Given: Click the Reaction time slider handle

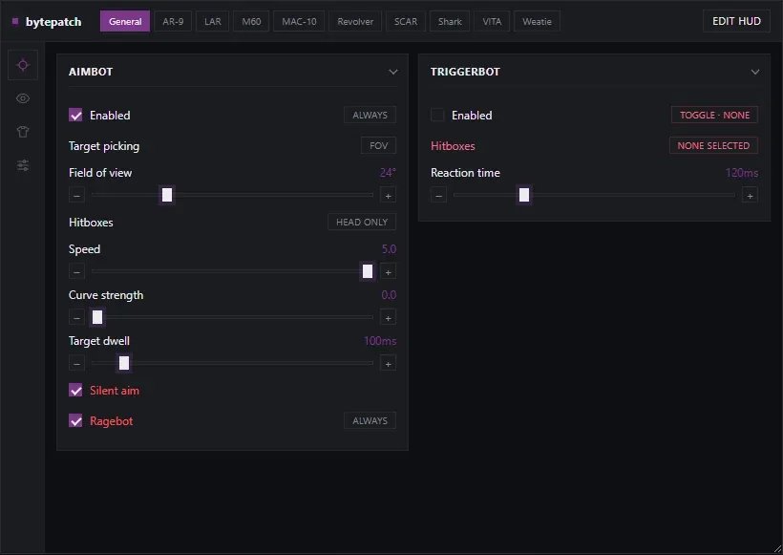Looking at the screenshot, I should 524,195.
